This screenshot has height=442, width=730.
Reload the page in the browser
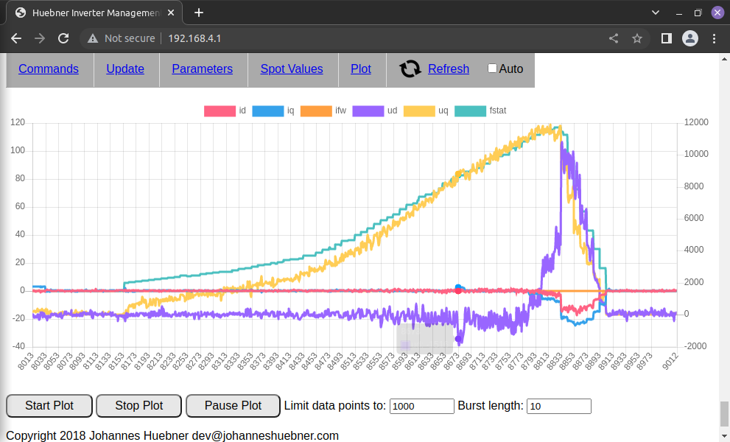point(63,38)
